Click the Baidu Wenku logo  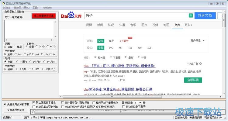(x=71, y=15)
